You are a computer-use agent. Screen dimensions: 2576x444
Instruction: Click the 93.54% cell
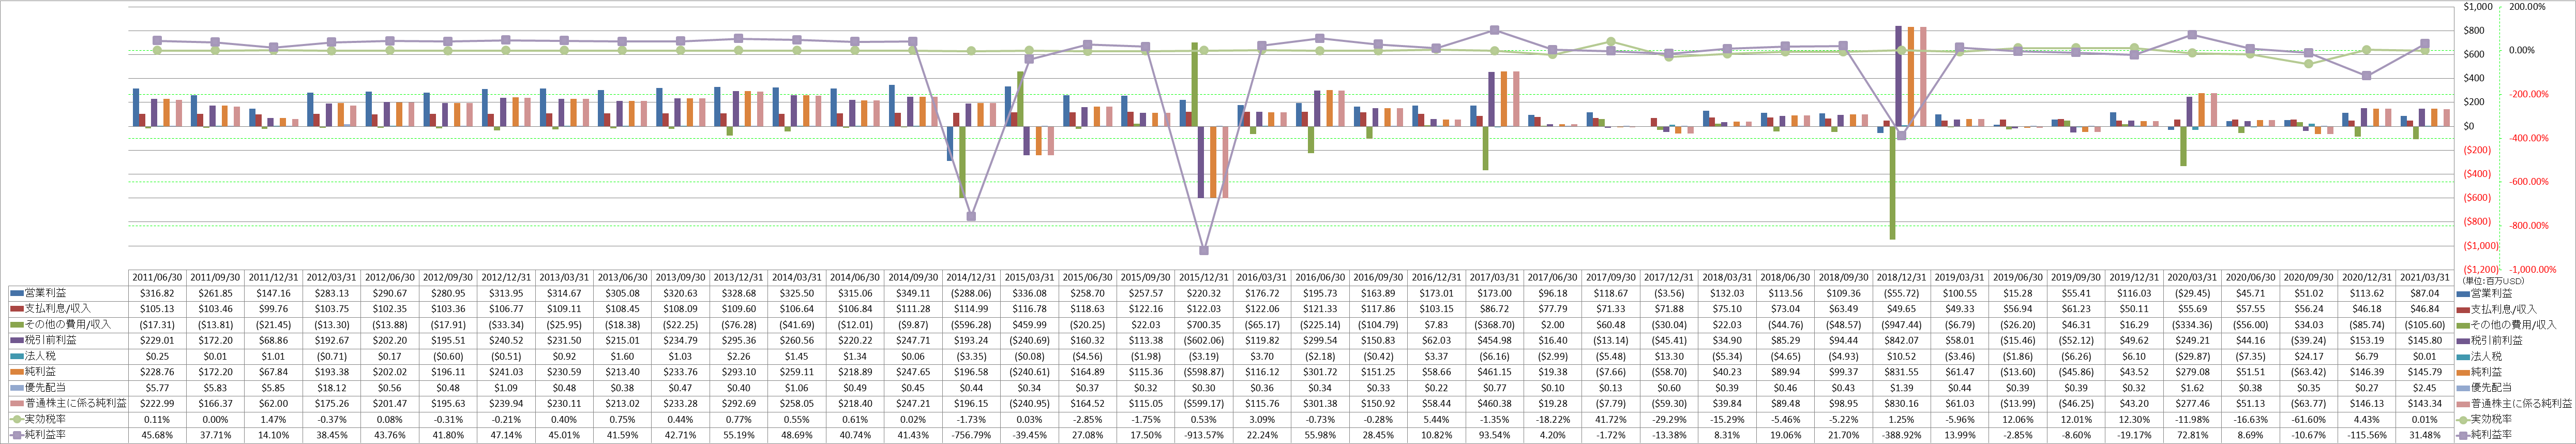pyautogui.click(x=1494, y=434)
